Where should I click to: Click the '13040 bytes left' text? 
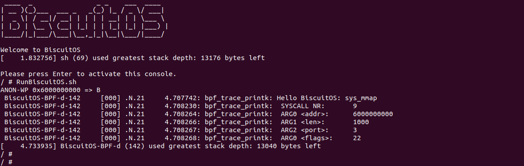click(x=289, y=146)
